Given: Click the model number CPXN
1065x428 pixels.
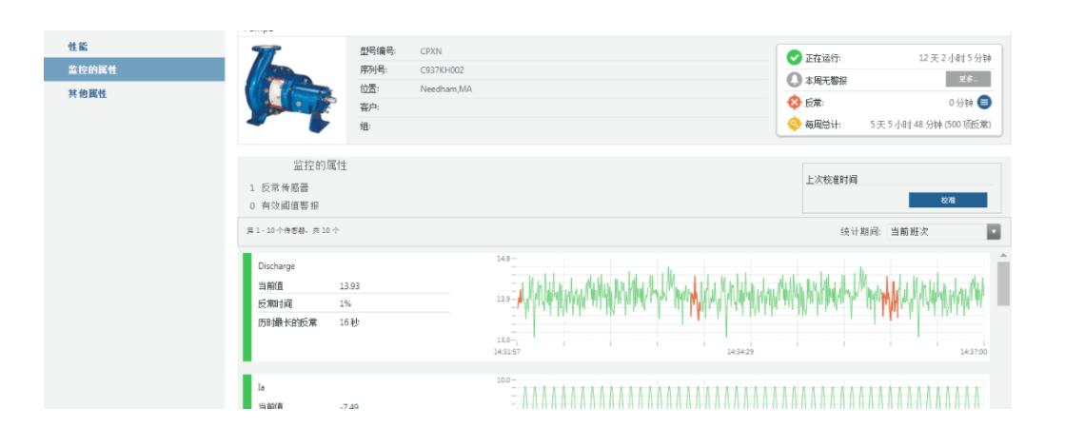Looking at the screenshot, I should click(430, 51).
